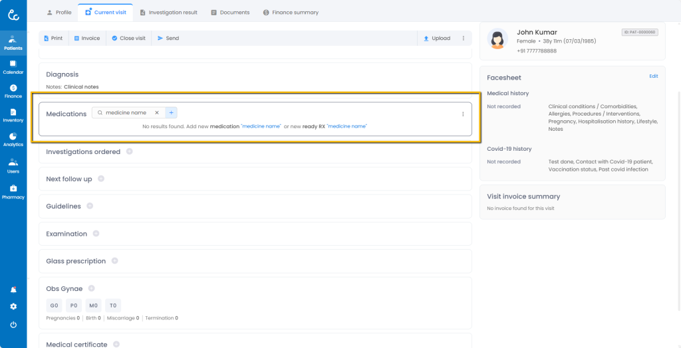
Task: Click the Upload button
Action: pos(436,39)
